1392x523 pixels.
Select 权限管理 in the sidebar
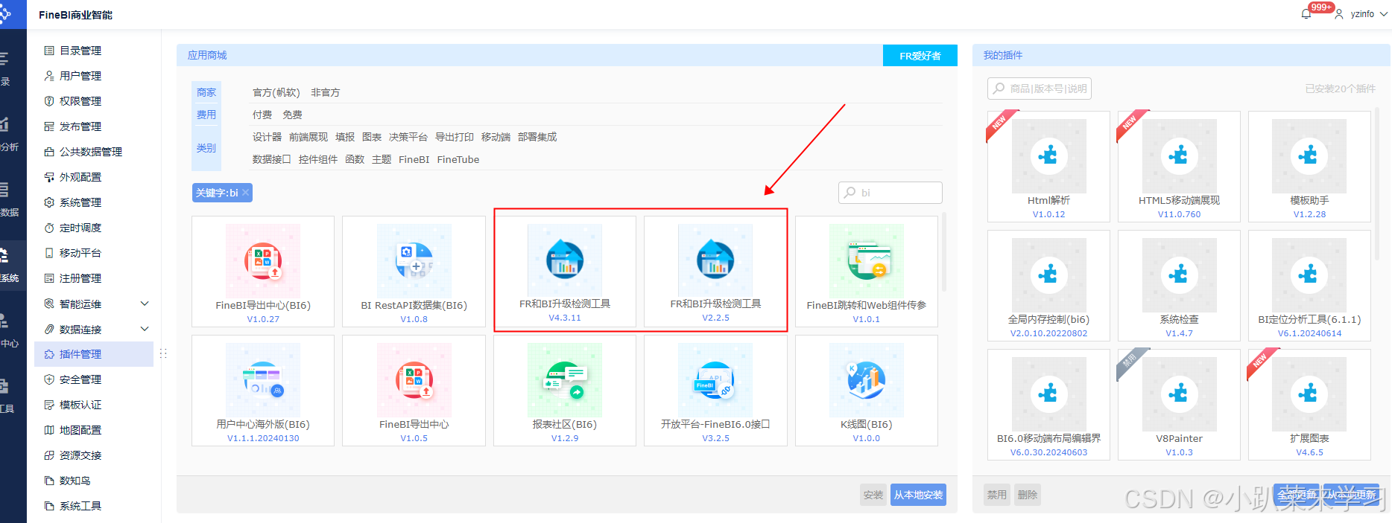(x=80, y=101)
